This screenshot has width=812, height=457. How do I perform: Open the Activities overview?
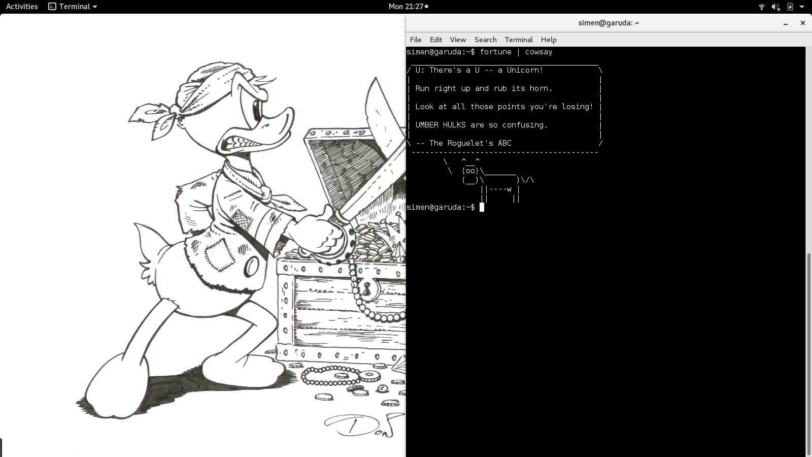(22, 7)
